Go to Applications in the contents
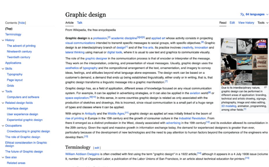 click(x=13, y=63)
